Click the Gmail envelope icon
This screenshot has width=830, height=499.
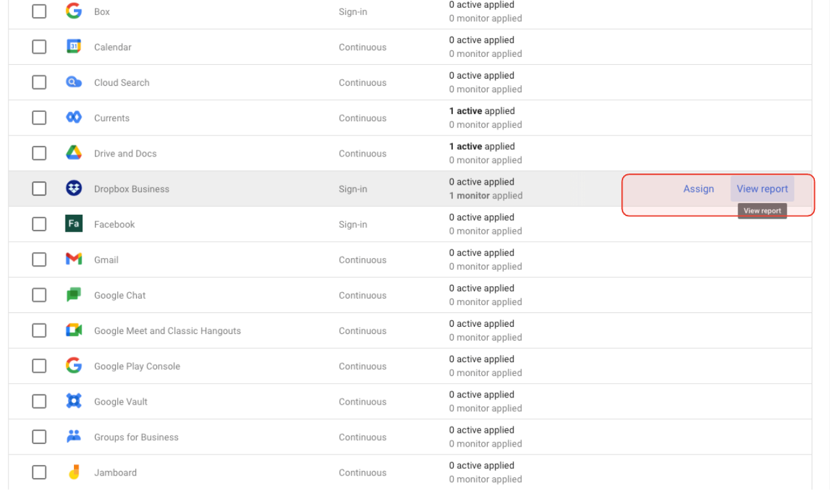coord(74,259)
